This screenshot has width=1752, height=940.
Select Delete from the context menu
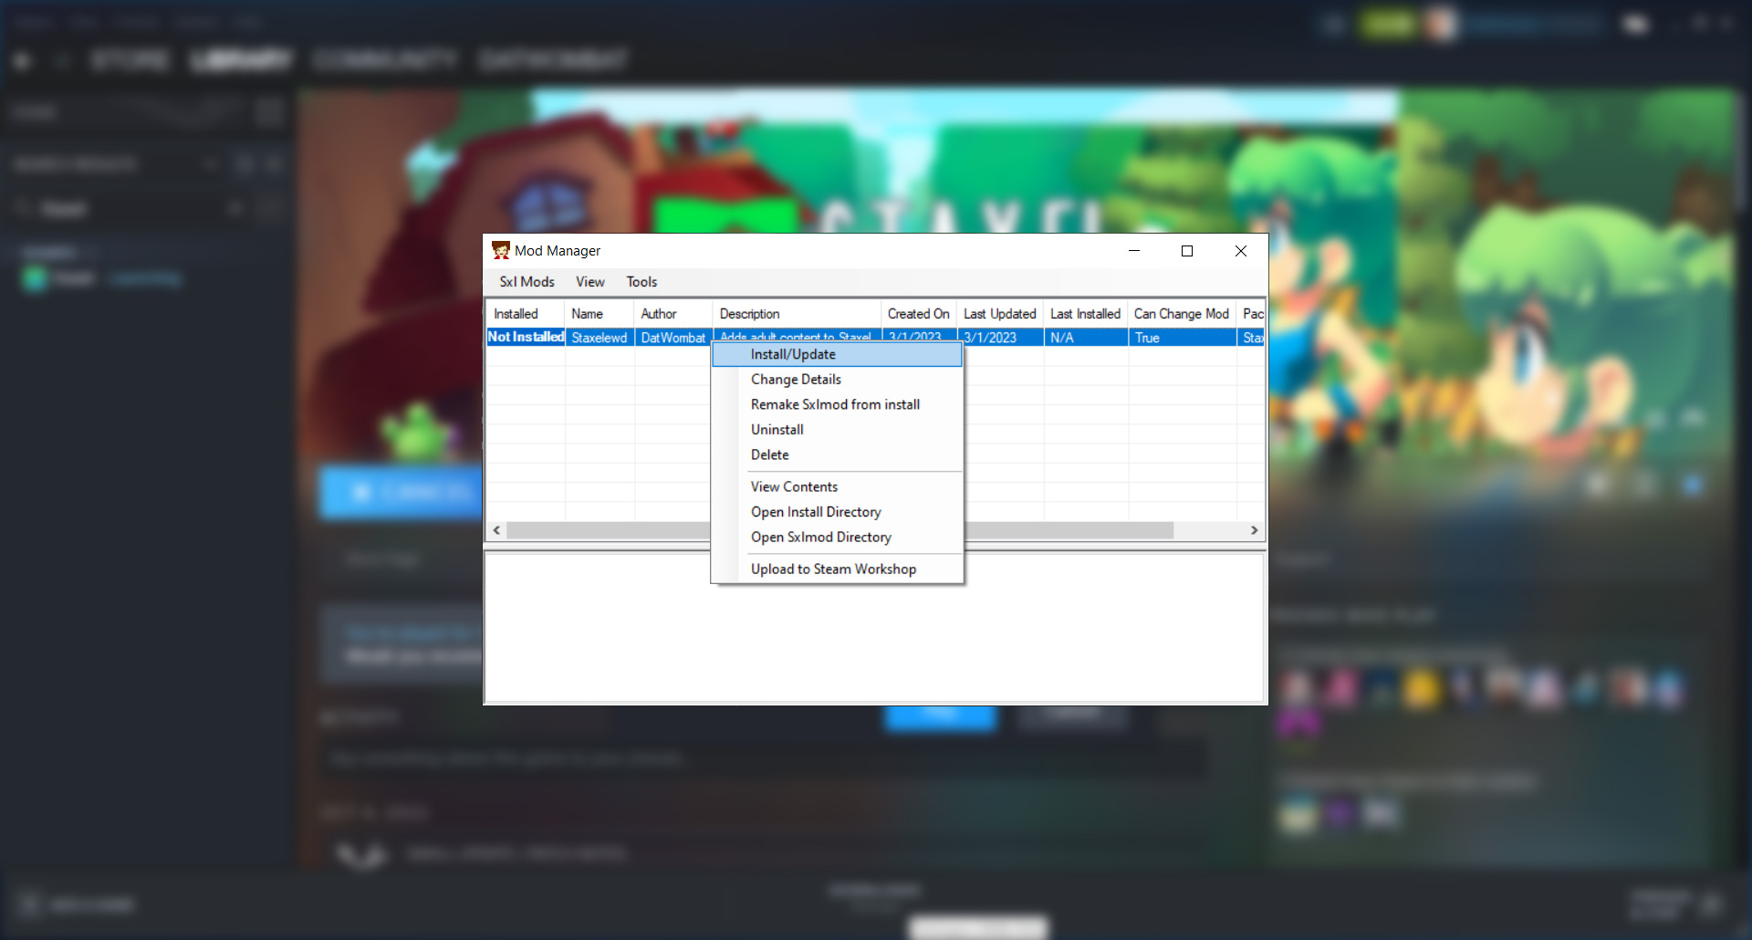(x=837, y=454)
